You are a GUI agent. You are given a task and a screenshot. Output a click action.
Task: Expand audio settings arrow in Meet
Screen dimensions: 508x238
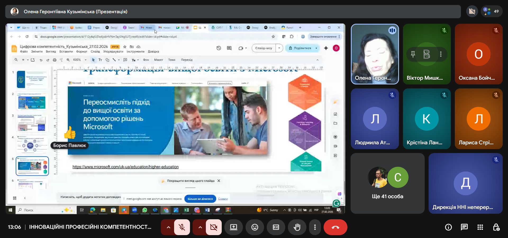coord(168,227)
